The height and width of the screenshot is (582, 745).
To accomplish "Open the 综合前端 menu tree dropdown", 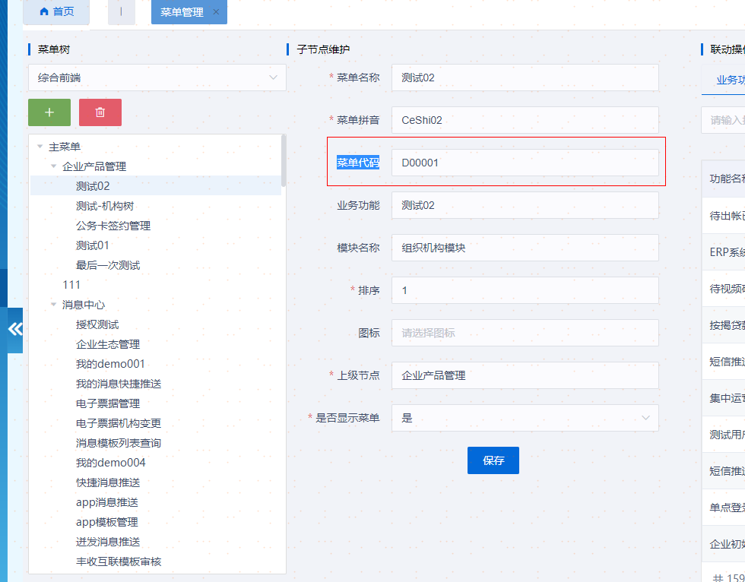I will pyautogui.click(x=157, y=77).
